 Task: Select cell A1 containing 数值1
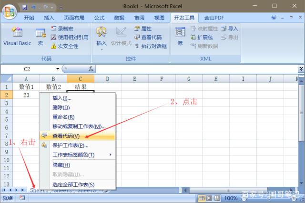(x=26, y=87)
